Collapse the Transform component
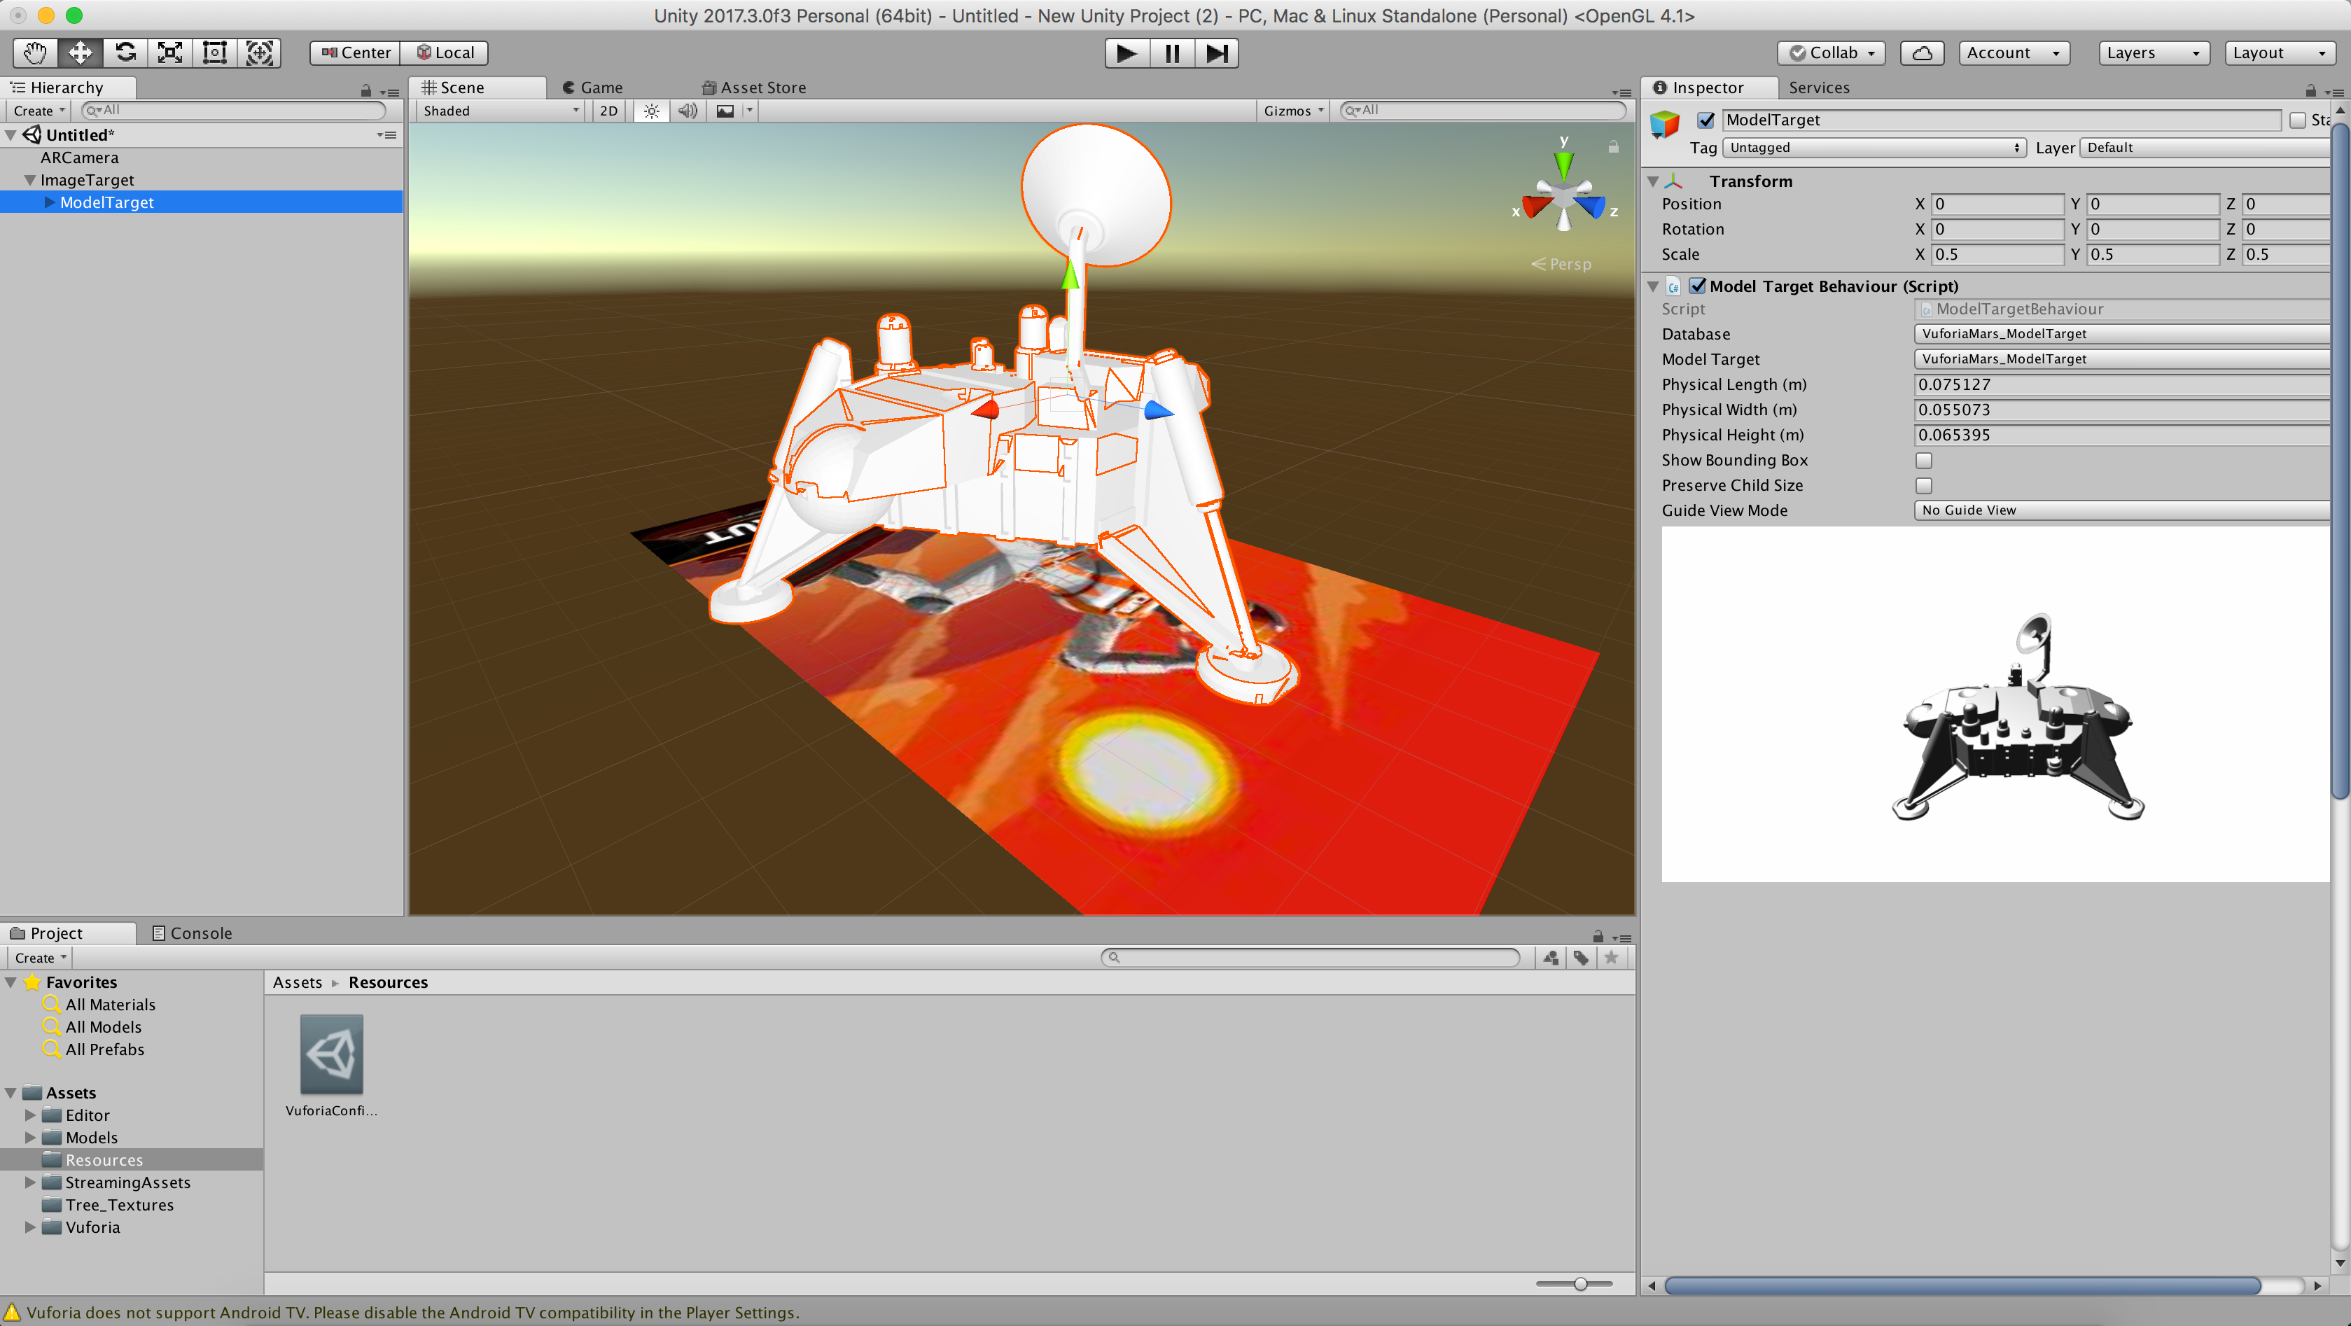 (x=1653, y=181)
